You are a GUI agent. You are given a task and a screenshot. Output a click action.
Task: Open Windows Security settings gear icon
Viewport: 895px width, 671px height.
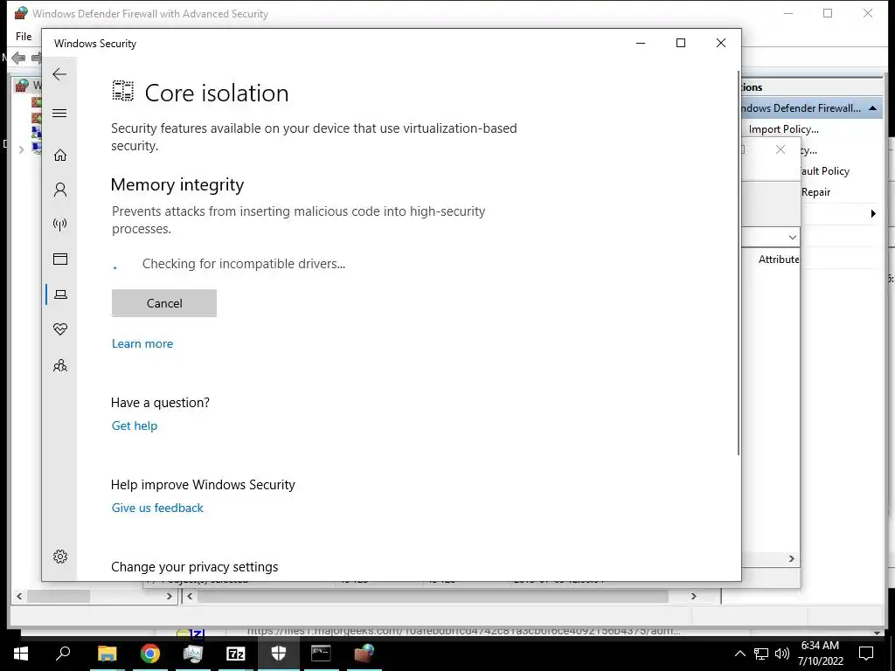pos(60,557)
